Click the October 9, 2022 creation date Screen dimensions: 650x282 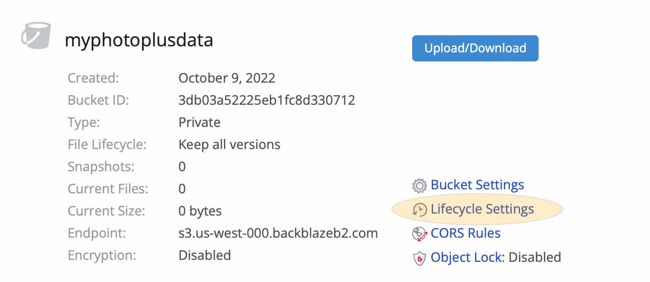(x=227, y=78)
